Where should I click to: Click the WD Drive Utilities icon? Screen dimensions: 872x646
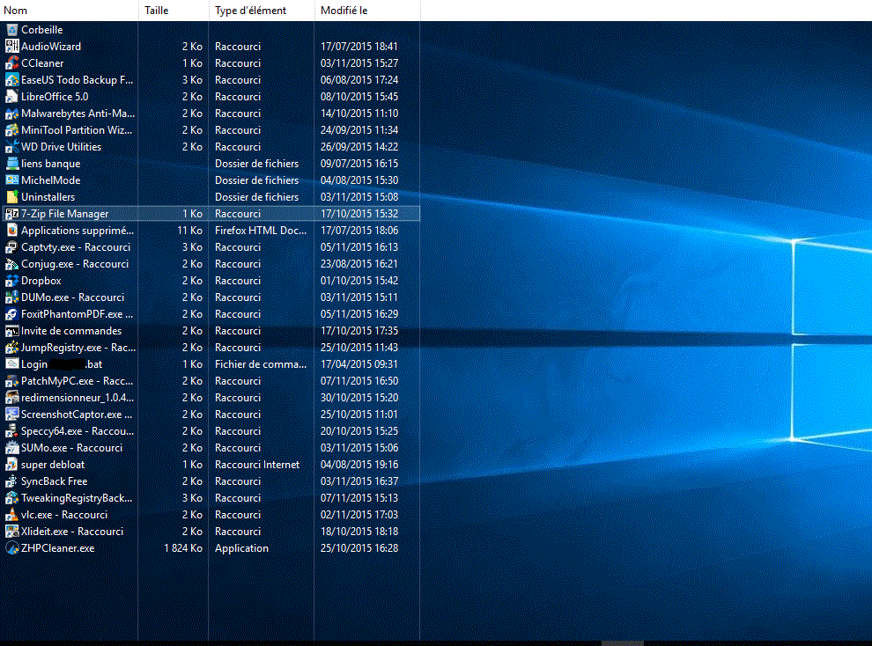pyautogui.click(x=11, y=147)
